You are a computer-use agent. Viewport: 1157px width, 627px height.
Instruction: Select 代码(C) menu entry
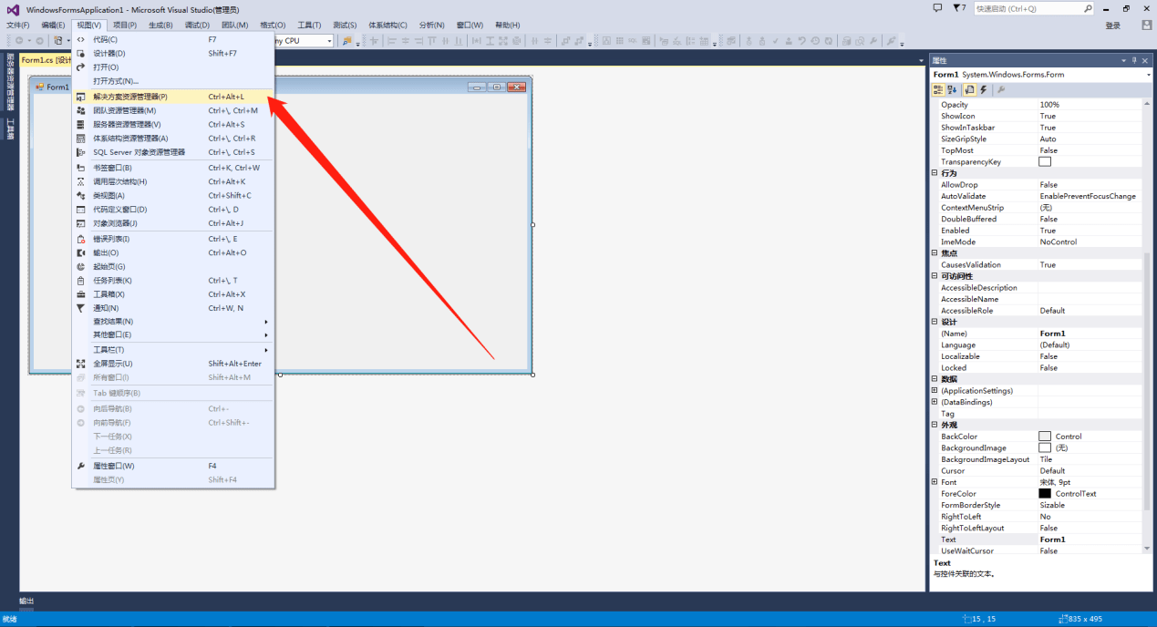click(173, 39)
